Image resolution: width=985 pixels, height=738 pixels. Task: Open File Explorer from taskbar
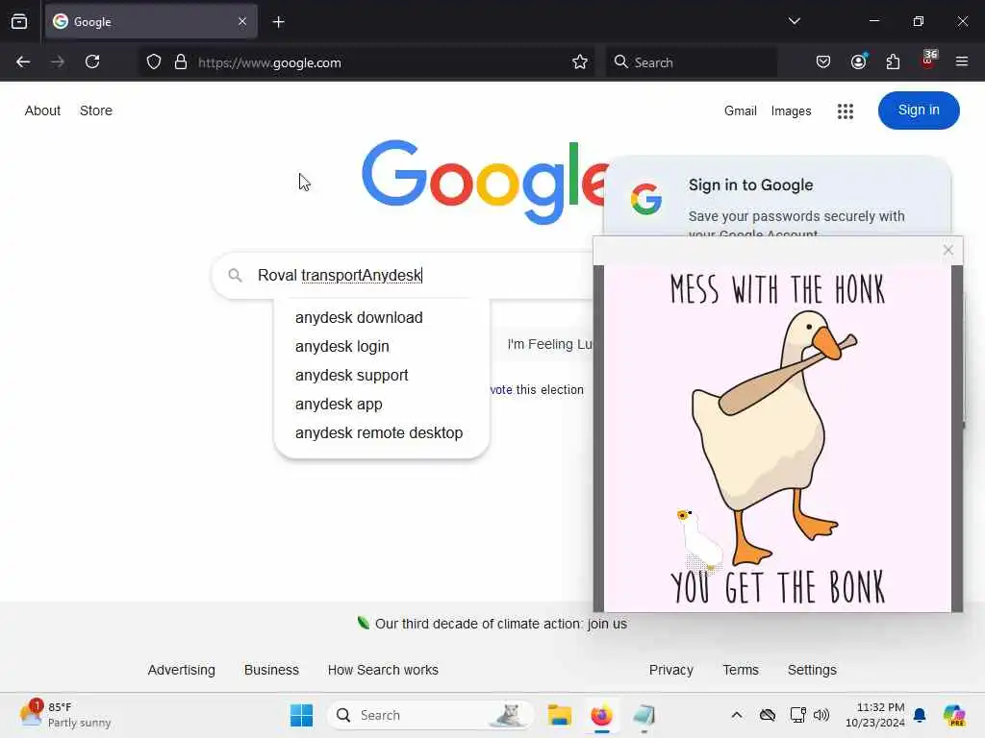click(559, 715)
